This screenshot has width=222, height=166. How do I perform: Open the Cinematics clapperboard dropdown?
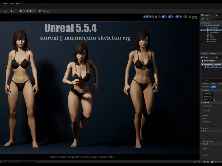click(12, 11)
